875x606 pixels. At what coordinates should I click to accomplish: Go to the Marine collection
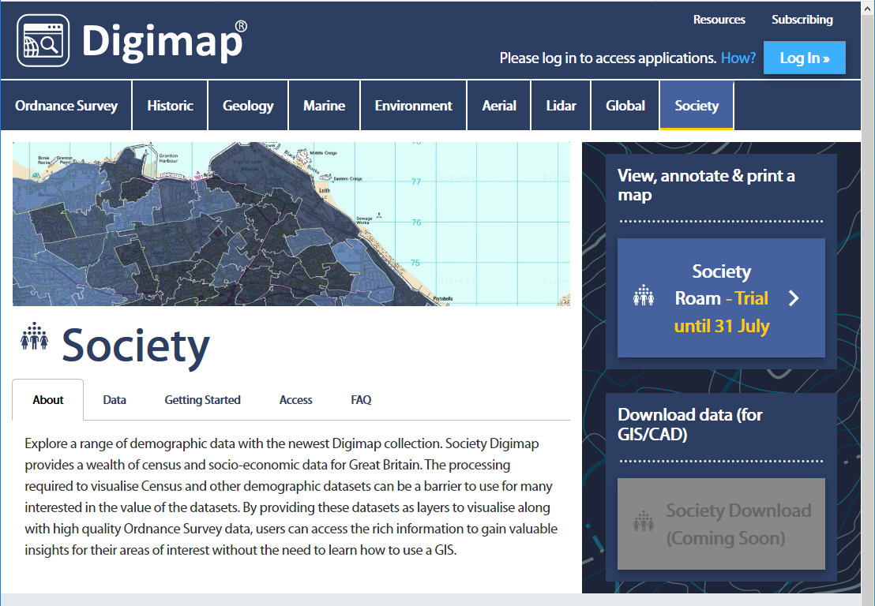pos(324,106)
